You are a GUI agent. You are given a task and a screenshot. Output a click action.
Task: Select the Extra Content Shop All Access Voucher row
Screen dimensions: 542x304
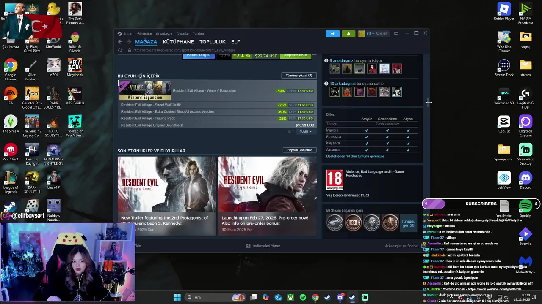[x=217, y=111]
